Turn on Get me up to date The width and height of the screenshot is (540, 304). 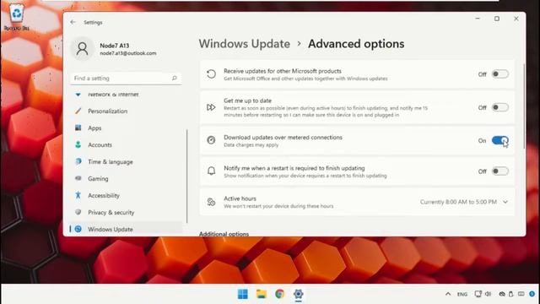[x=499, y=107]
